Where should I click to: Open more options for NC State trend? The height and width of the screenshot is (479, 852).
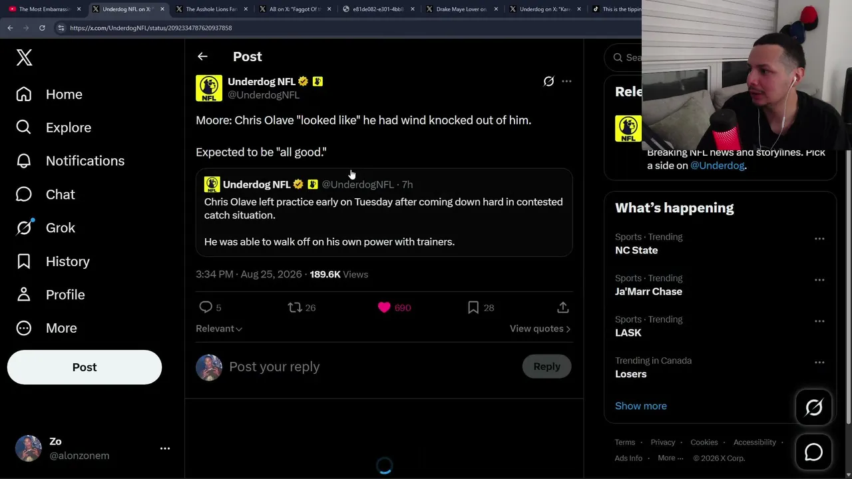819,238
